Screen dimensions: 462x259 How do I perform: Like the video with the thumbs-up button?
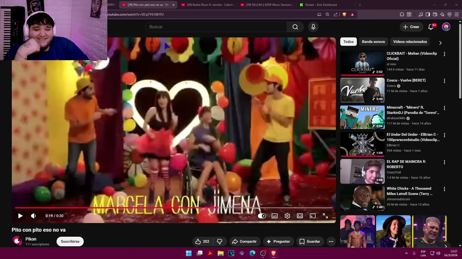tap(202, 241)
